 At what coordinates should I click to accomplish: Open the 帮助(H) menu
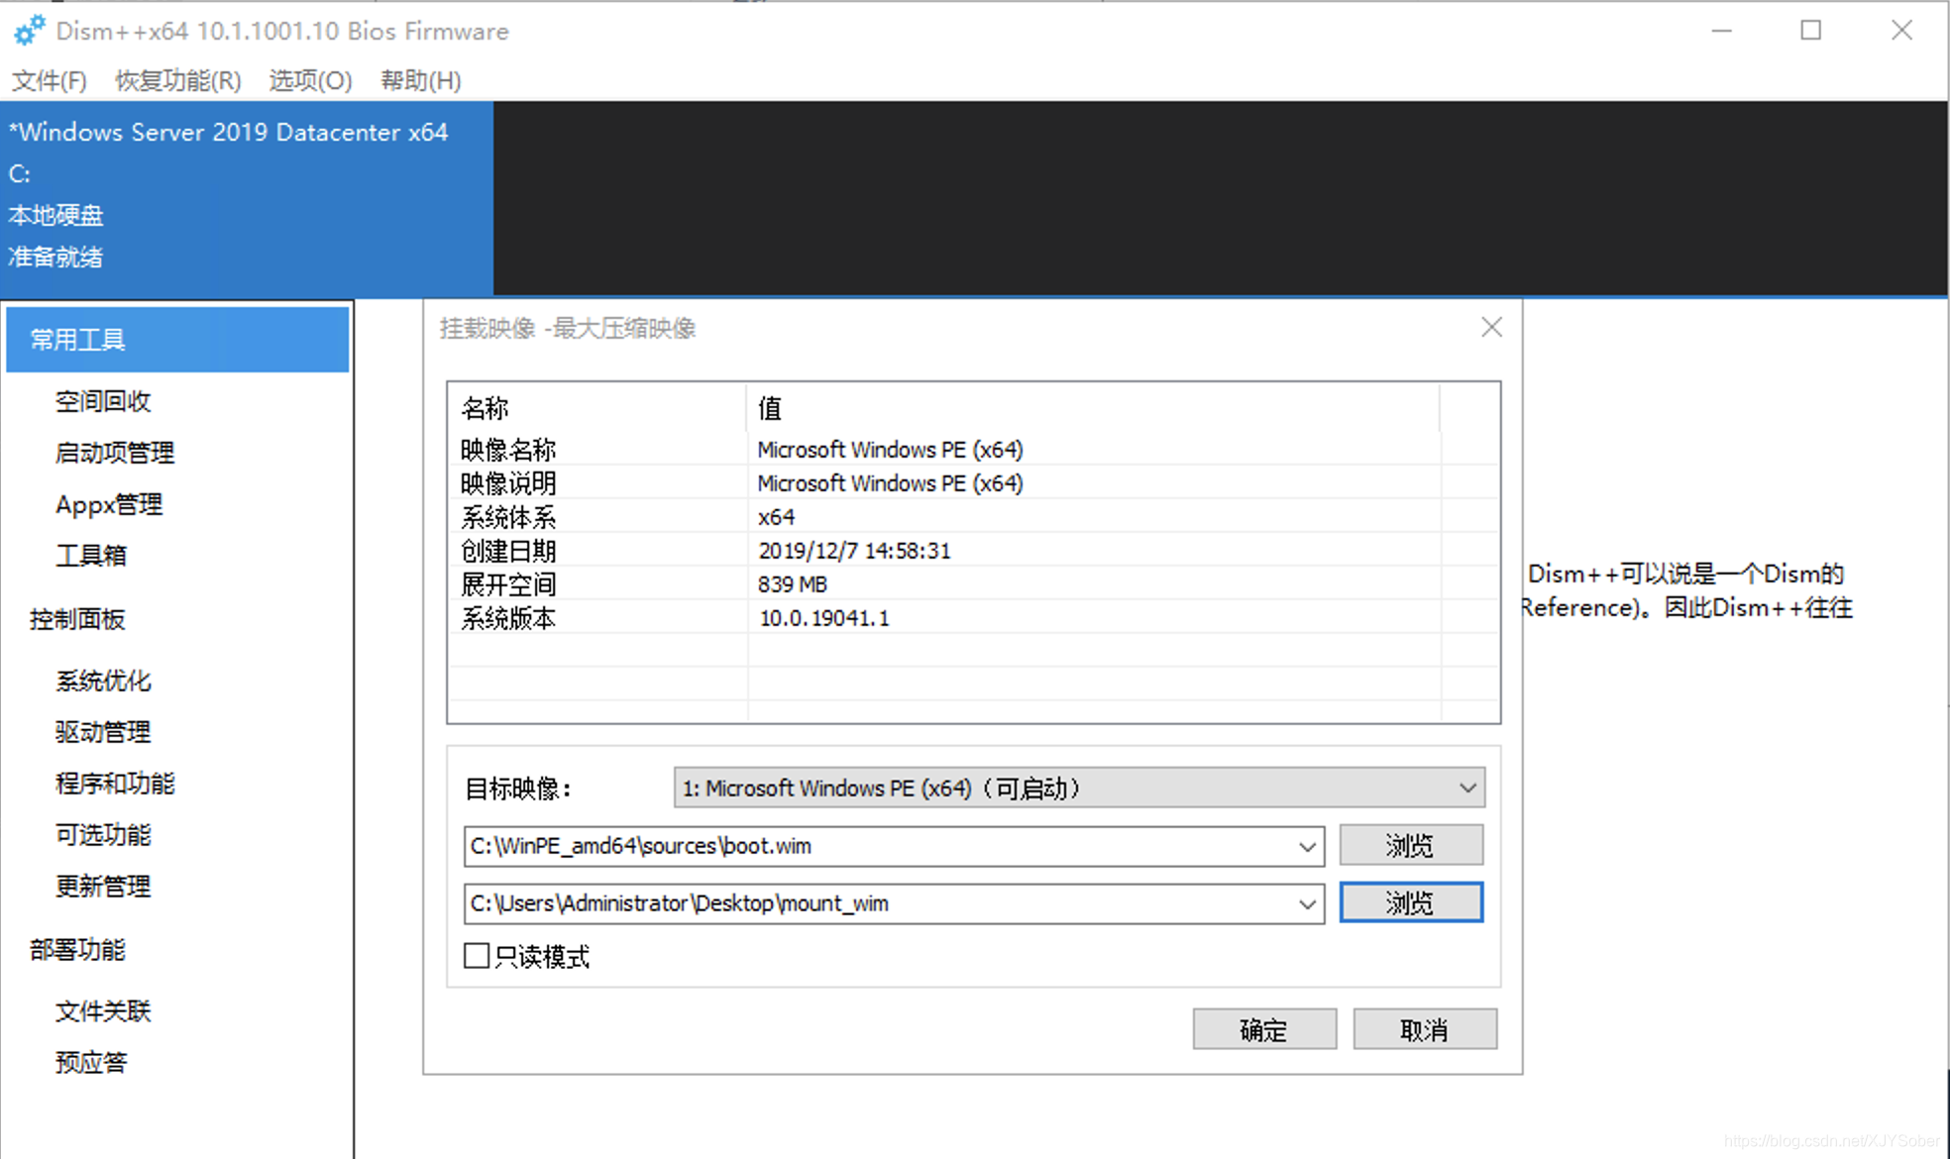pyautogui.click(x=421, y=80)
